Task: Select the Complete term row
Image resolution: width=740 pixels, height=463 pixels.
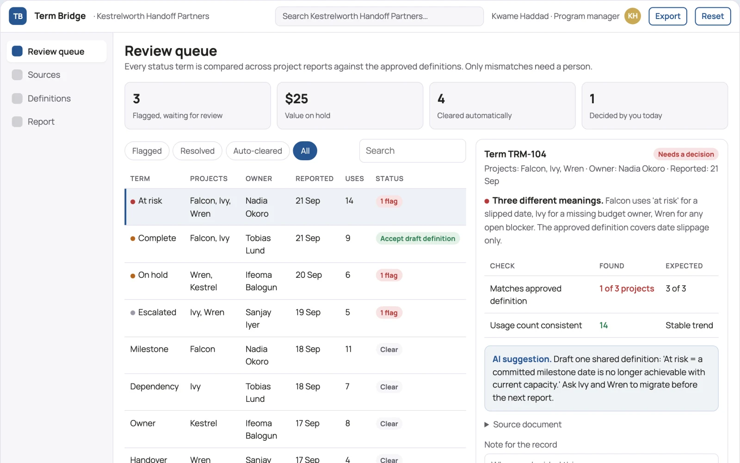Action: point(296,244)
